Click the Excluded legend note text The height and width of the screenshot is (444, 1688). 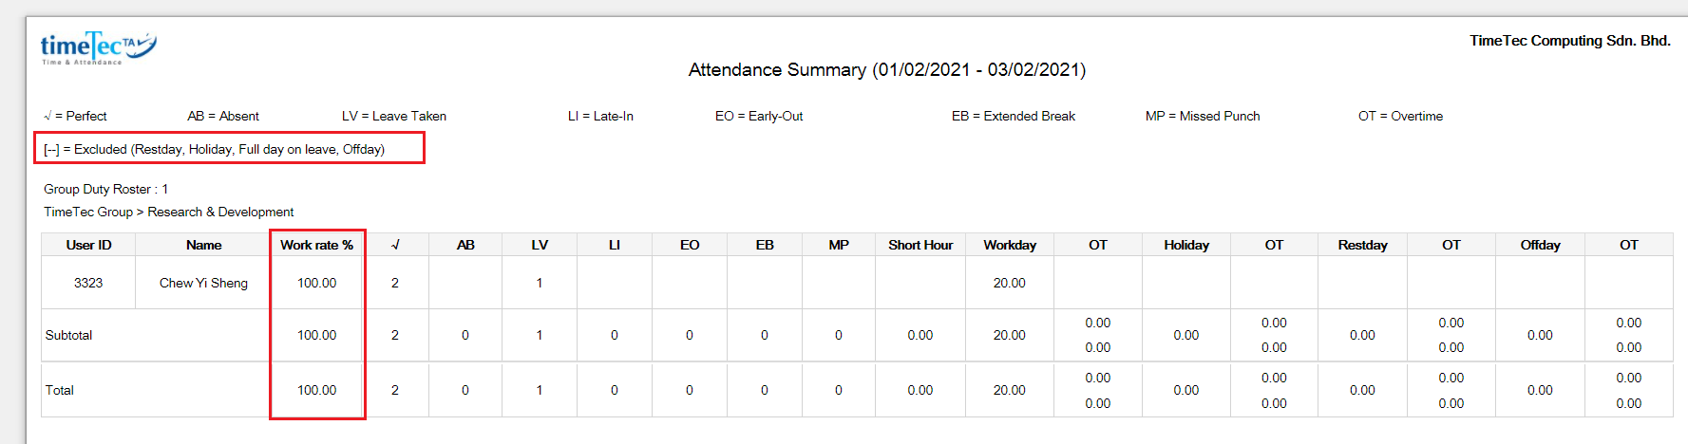tap(214, 149)
